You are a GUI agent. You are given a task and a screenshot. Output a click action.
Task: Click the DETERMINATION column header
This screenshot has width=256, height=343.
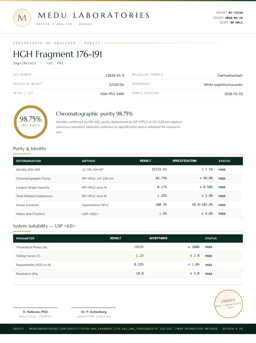(x=28, y=161)
